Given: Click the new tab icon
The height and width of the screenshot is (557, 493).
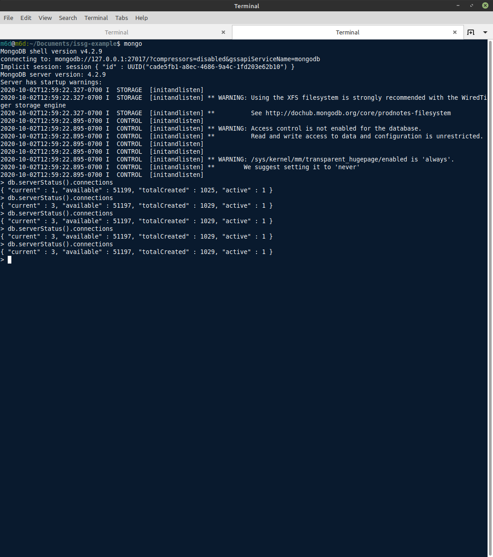Looking at the screenshot, I should [x=471, y=32].
